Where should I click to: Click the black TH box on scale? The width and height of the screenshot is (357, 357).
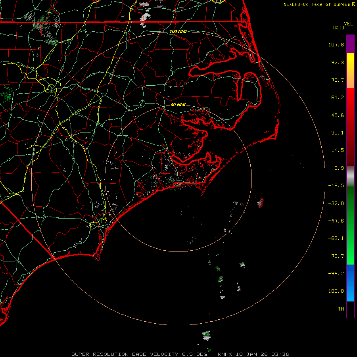(x=350, y=309)
